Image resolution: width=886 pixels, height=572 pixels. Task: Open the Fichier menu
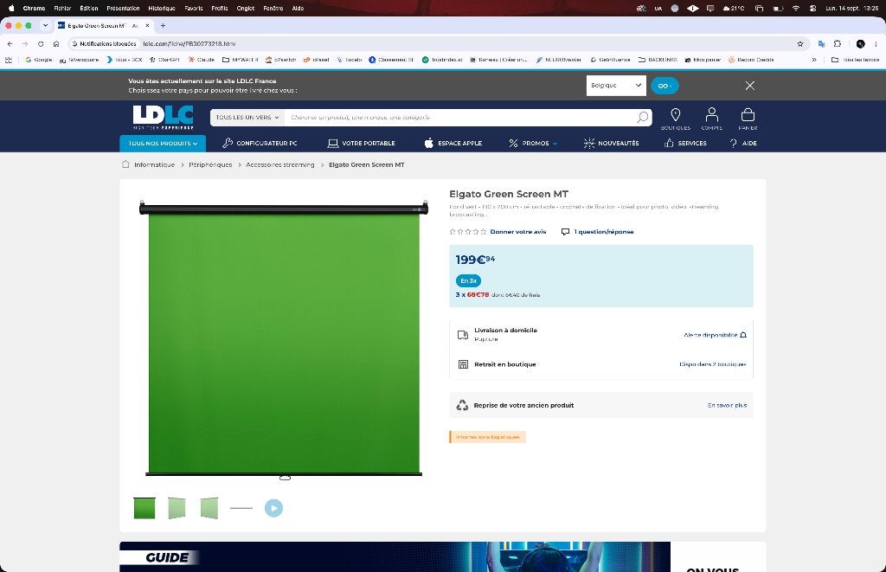[62, 8]
